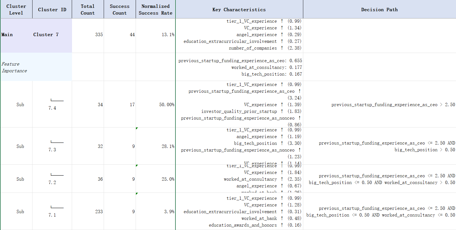Select the Cluster 7 cell
The width and height of the screenshot is (456, 230).
pos(46,34)
